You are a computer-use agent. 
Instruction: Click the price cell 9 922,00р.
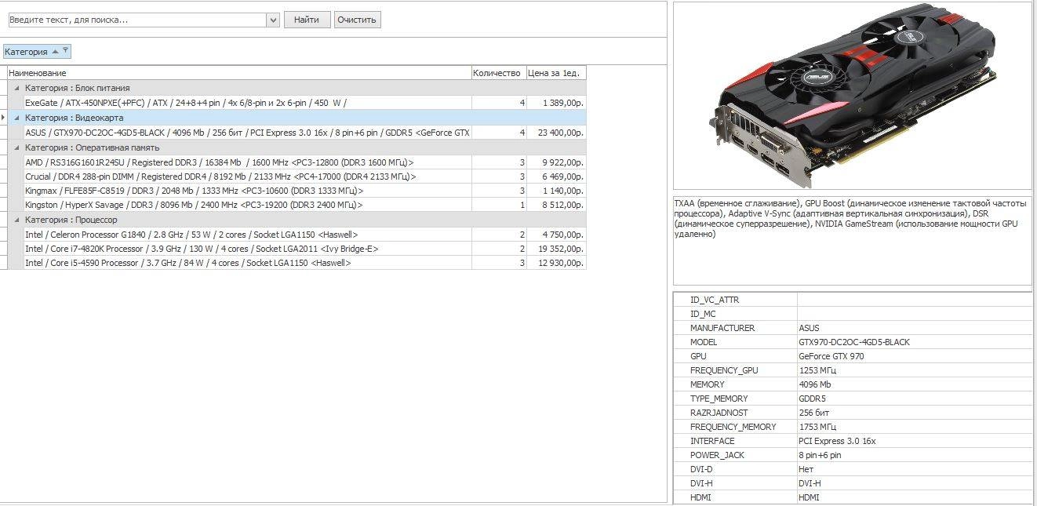click(556, 162)
